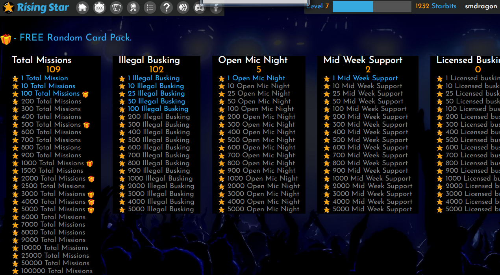Click the gift icon beside FREE Random Card Pack
Viewport: 500px width, 275px height.
pyautogui.click(x=6, y=39)
